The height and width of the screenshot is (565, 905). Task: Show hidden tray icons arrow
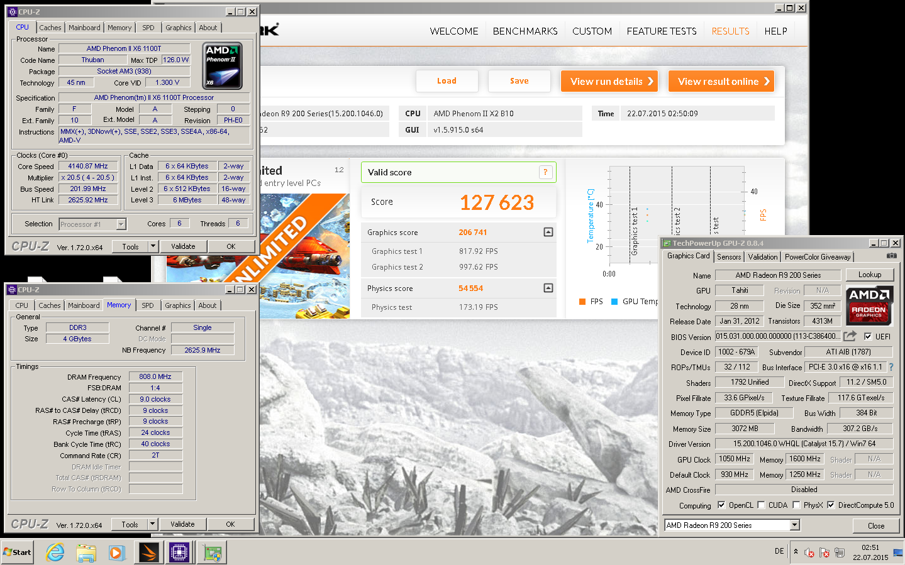tap(796, 552)
